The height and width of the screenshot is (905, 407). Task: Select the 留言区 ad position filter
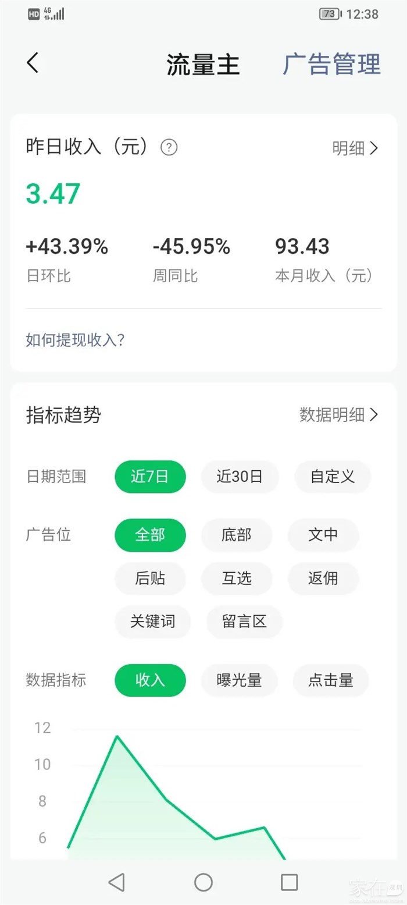pyautogui.click(x=244, y=622)
